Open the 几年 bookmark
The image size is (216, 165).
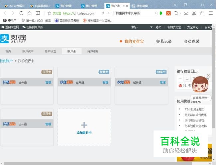[x=10, y=21]
